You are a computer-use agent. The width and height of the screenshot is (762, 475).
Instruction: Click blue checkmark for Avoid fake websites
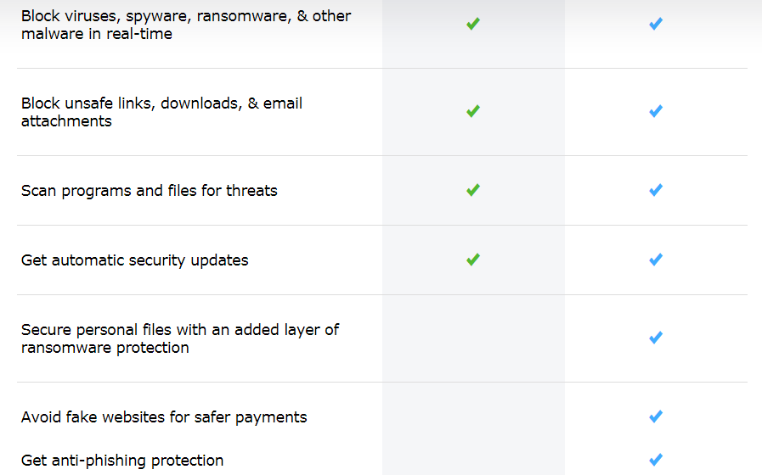(x=655, y=416)
